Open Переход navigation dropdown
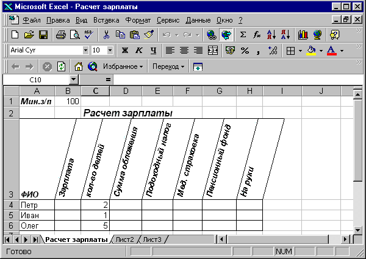366x259 pixels. pyautogui.click(x=168, y=66)
